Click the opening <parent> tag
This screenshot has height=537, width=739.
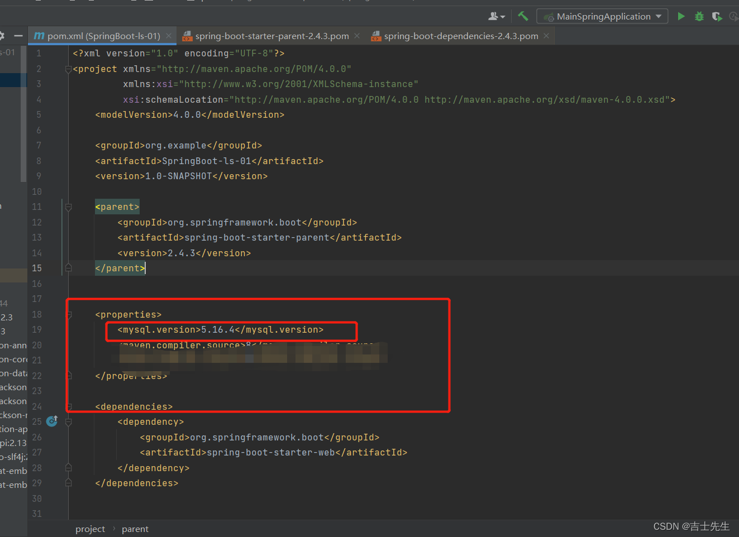click(117, 207)
